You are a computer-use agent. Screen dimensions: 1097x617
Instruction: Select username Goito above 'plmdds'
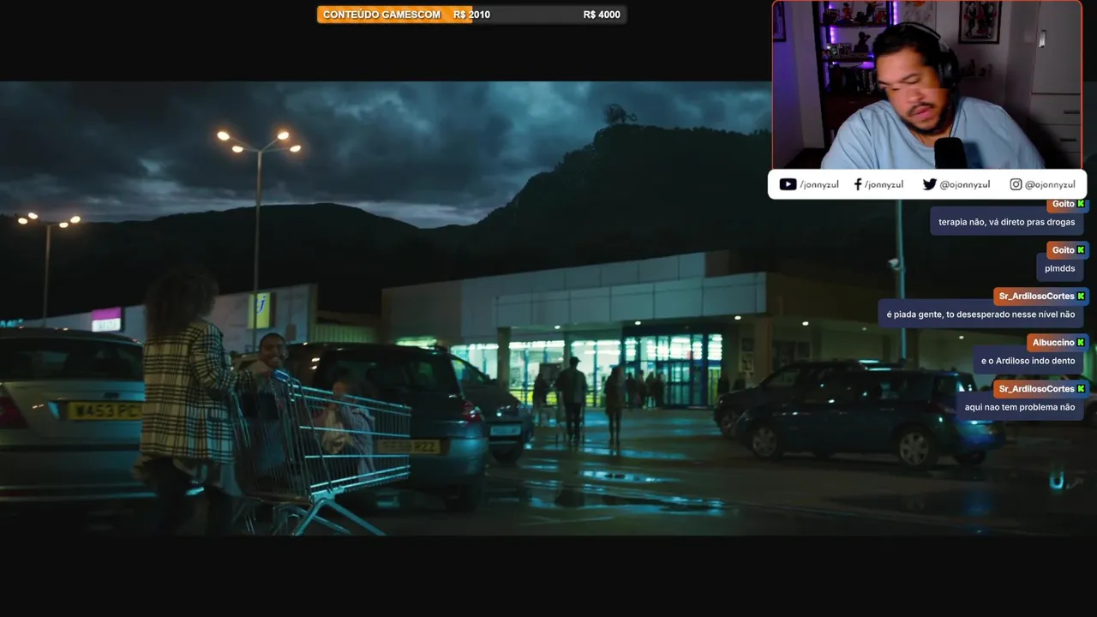[x=1063, y=250]
